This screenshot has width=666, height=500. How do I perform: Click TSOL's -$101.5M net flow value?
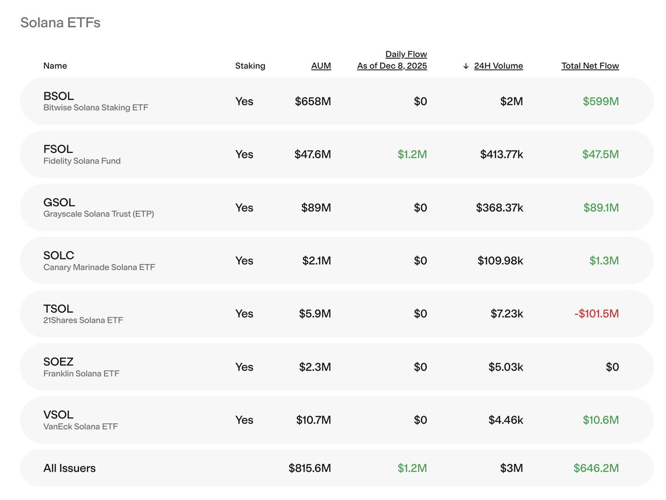point(597,314)
